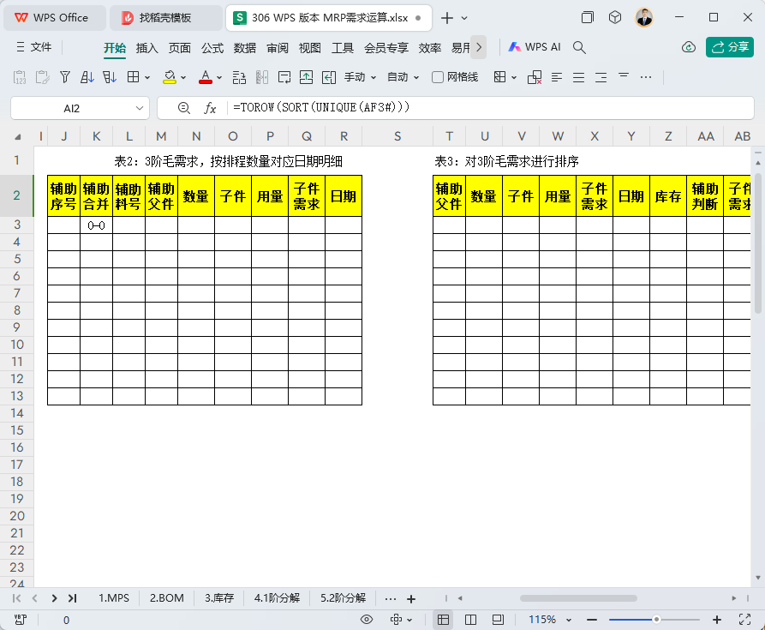Click the zoom slider handle

657,620
